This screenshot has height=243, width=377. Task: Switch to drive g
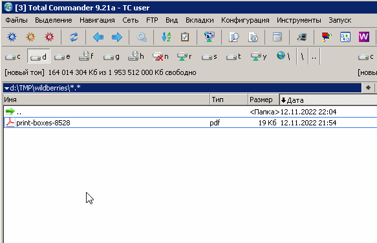[x=111, y=57]
